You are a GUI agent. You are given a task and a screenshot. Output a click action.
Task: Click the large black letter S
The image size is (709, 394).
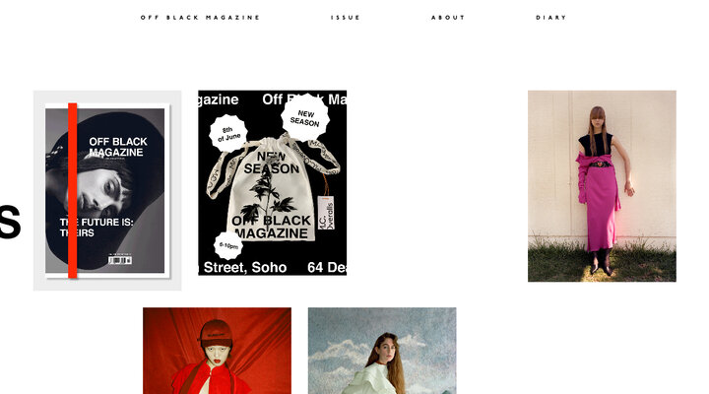tap(10, 222)
